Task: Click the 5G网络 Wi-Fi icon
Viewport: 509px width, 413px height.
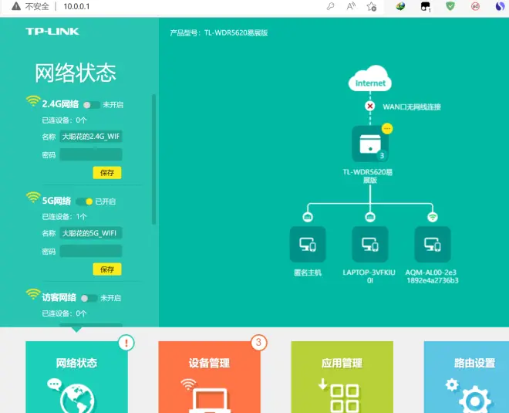Action: pos(33,198)
